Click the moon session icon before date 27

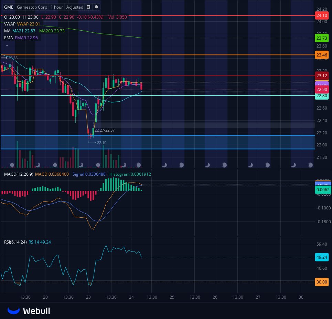click(250, 165)
